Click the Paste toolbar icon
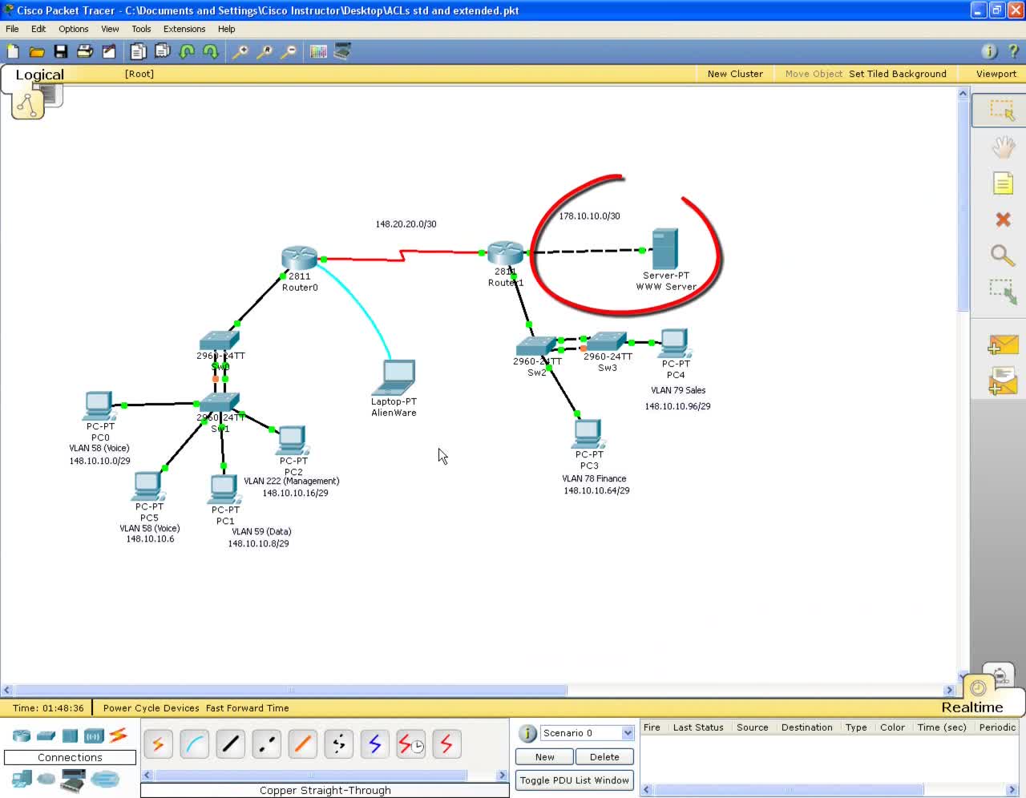Viewport: 1026px width, 798px height. (x=162, y=51)
